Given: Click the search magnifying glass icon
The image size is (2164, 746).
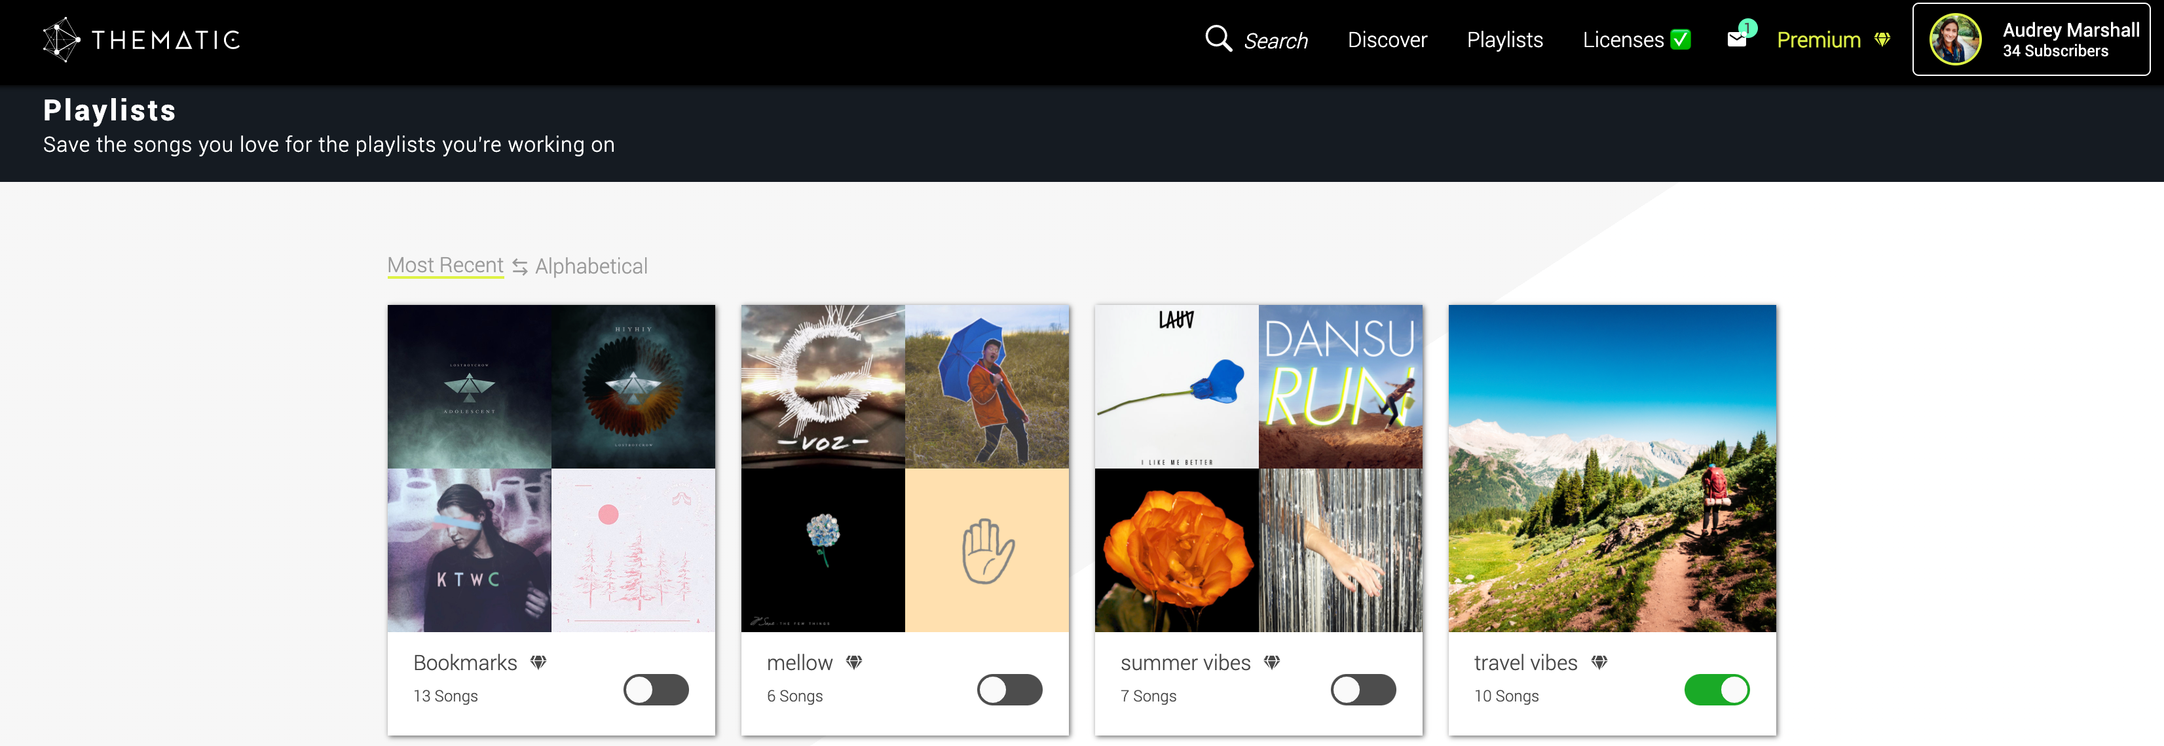Looking at the screenshot, I should tap(1218, 39).
